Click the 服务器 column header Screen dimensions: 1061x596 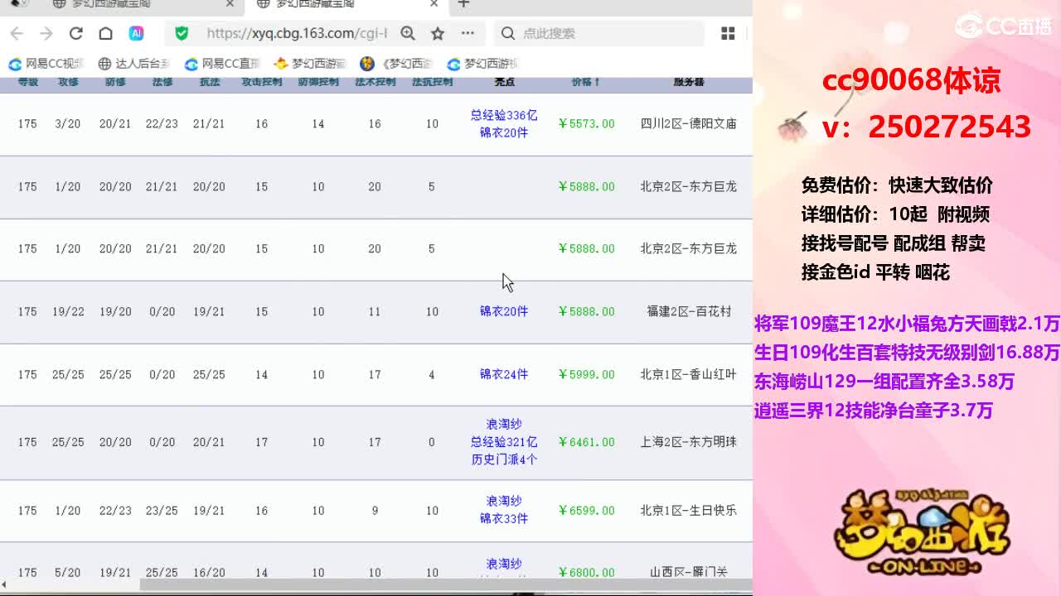coord(688,83)
